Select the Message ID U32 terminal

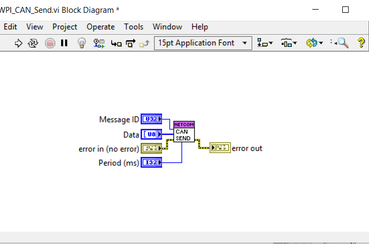click(151, 119)
